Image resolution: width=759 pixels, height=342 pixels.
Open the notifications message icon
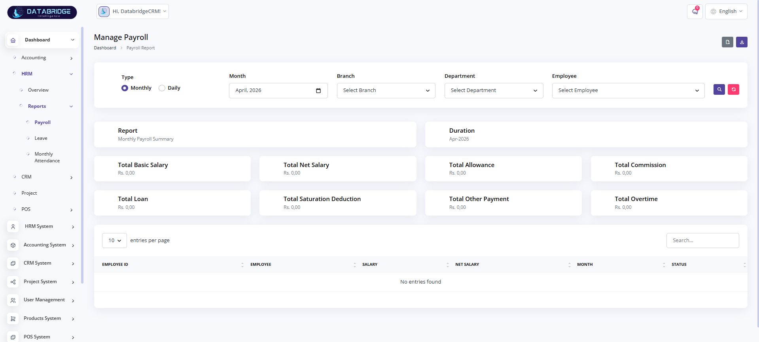tap(695, 11)
